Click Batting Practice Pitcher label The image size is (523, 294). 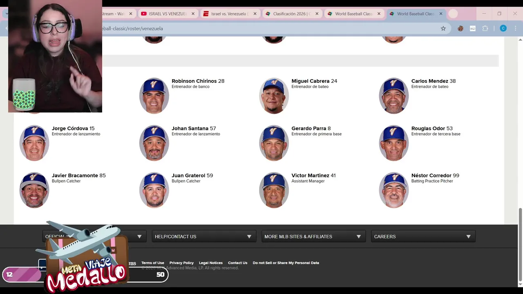[432, 181]
